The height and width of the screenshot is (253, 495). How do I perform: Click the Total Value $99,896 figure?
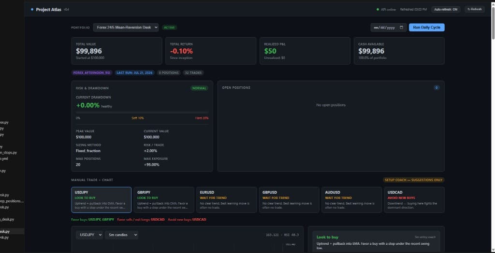tap(89, 51)
